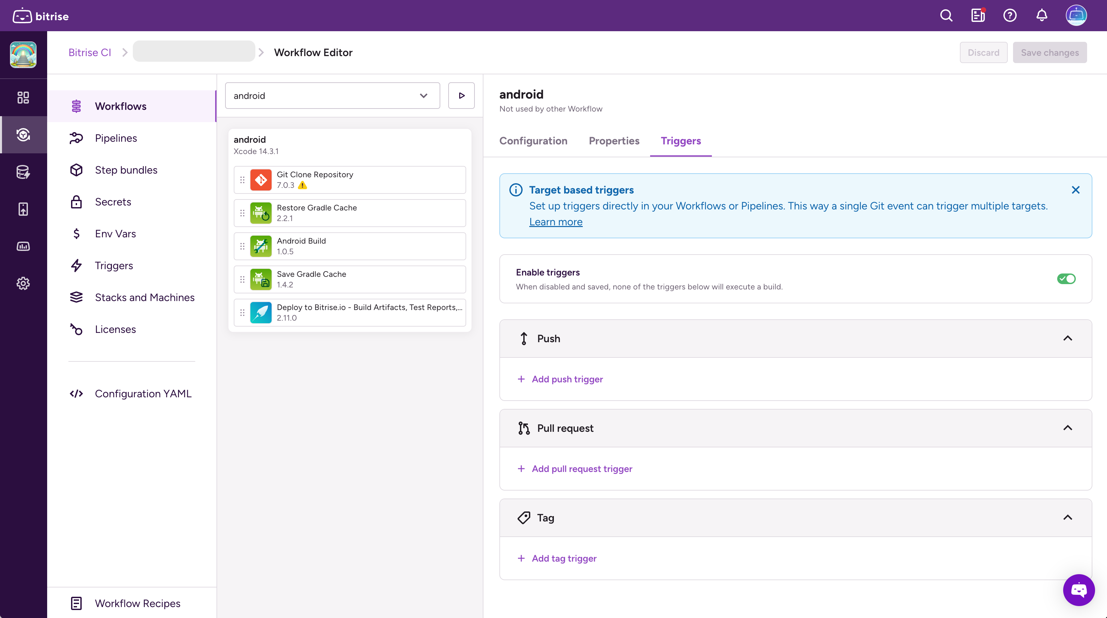This screenshot has height=618, width=1107.
Task: Click Add push trigger
Action: pos(560,379)
